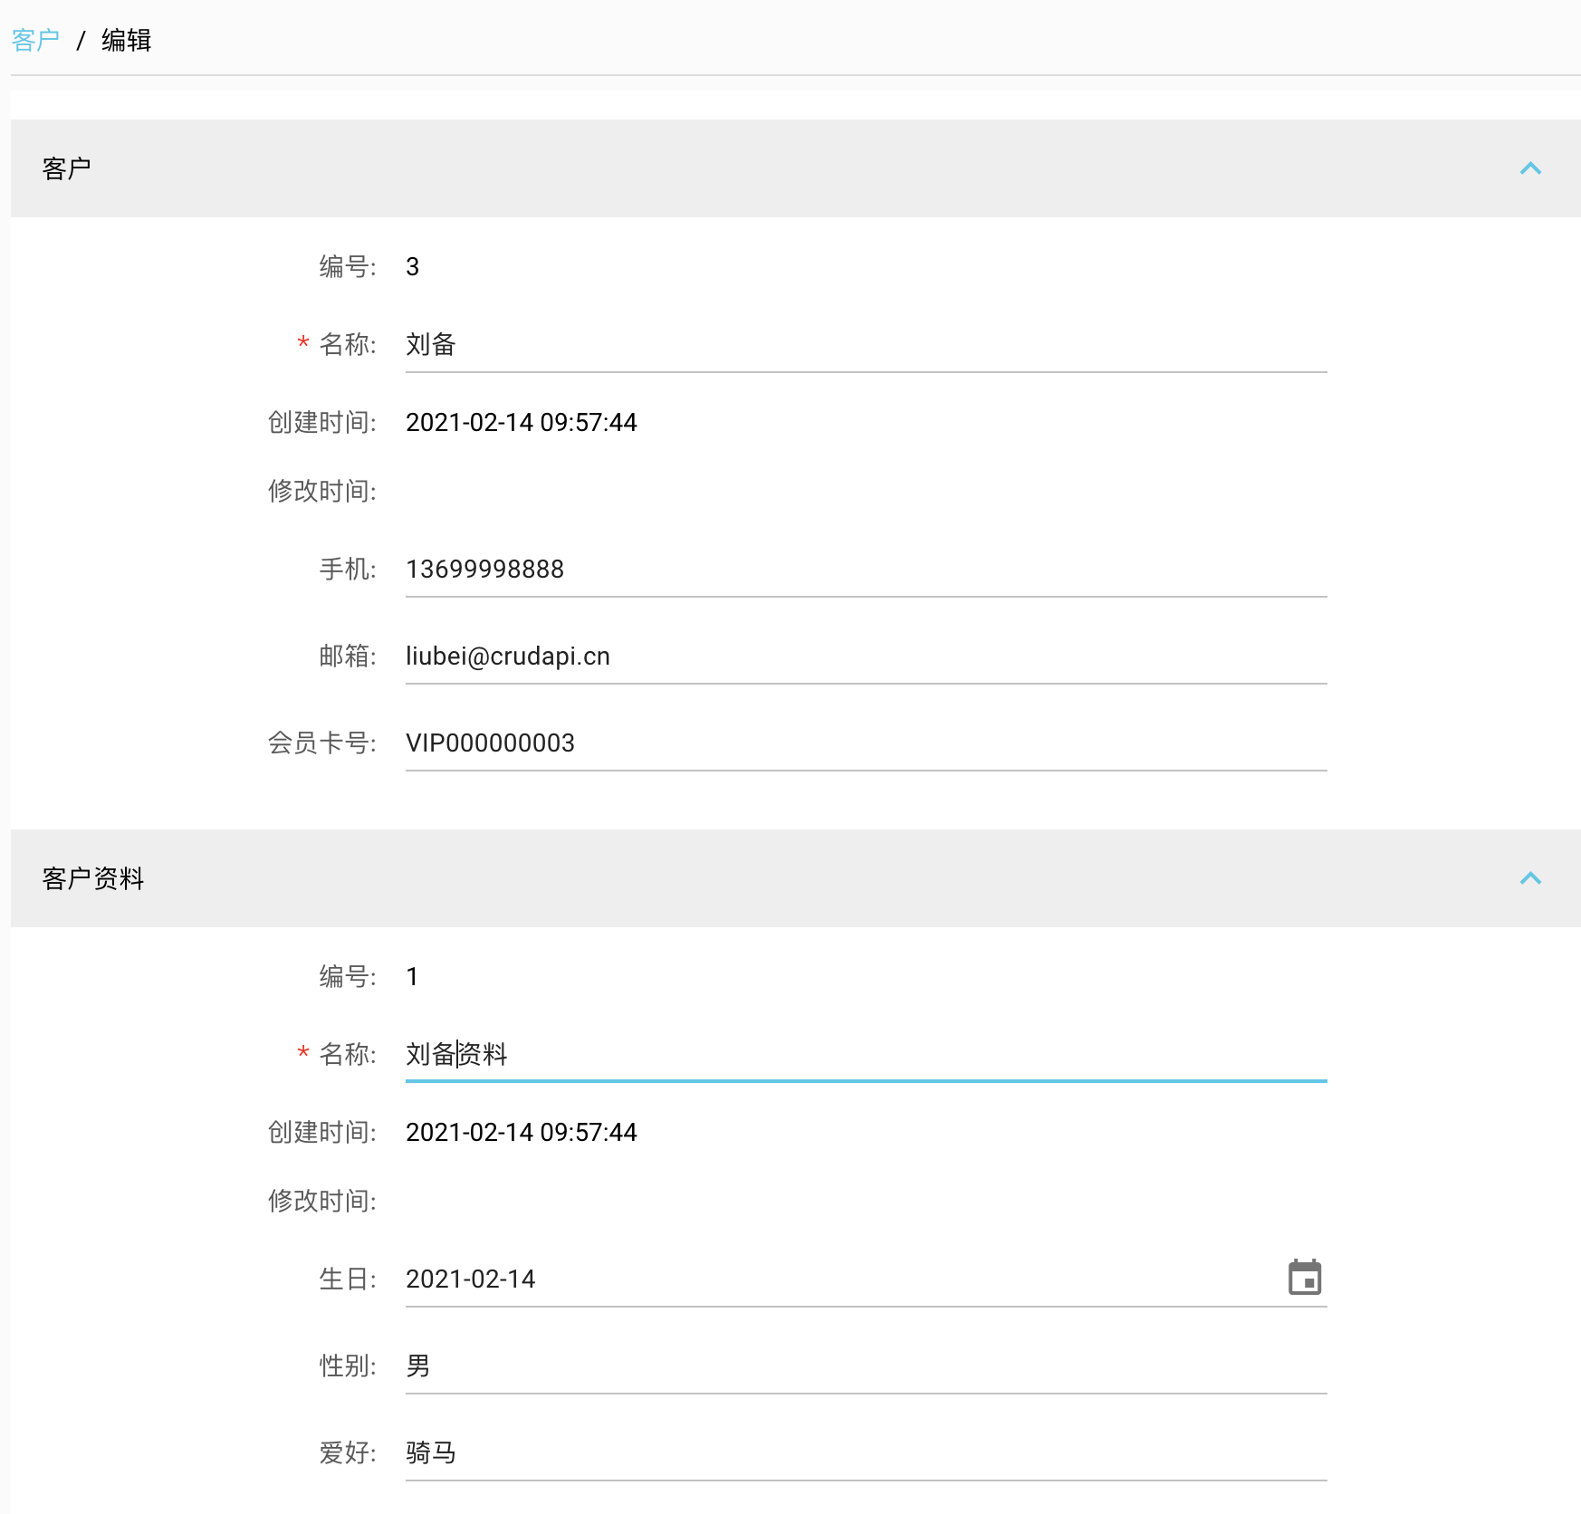Click the 名称 field containing 刘备资料
Image resolution: width=1581 pixels, height=1514 pixels.
[x=865, y=1055]
